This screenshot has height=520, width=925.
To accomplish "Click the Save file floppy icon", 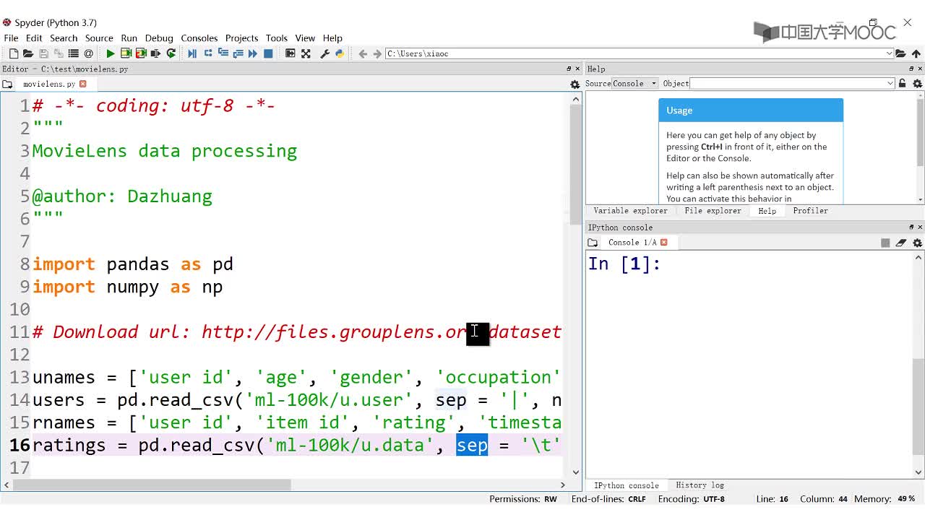I will [x=43, y=53].
